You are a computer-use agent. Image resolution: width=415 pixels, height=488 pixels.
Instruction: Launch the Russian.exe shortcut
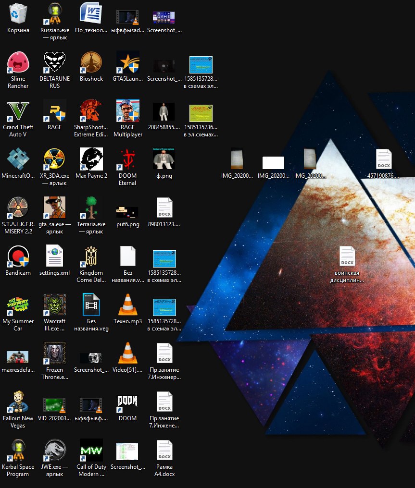coord(54,14)
